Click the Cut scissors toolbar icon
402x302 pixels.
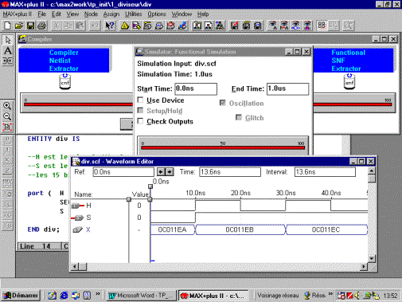pyautogui.click(x=57, y=25)
